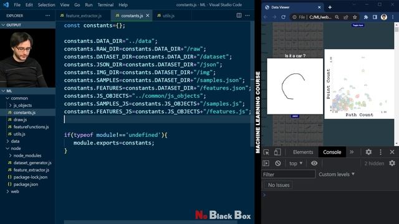Show the console sidebar
The image size is (399, 224).
coord(266,163)
